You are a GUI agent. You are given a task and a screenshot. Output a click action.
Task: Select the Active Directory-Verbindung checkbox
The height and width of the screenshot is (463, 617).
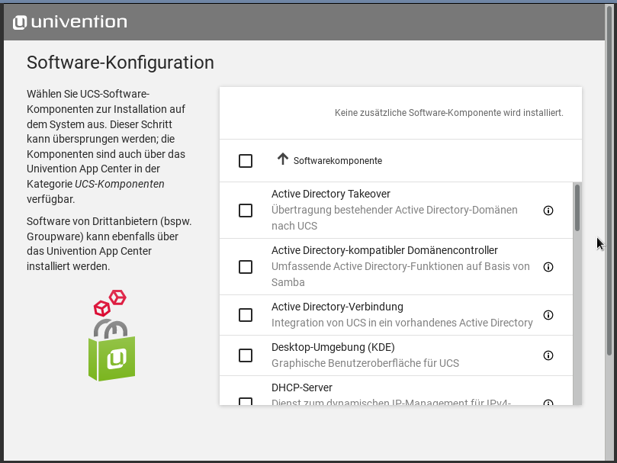(x=246, y=315)
